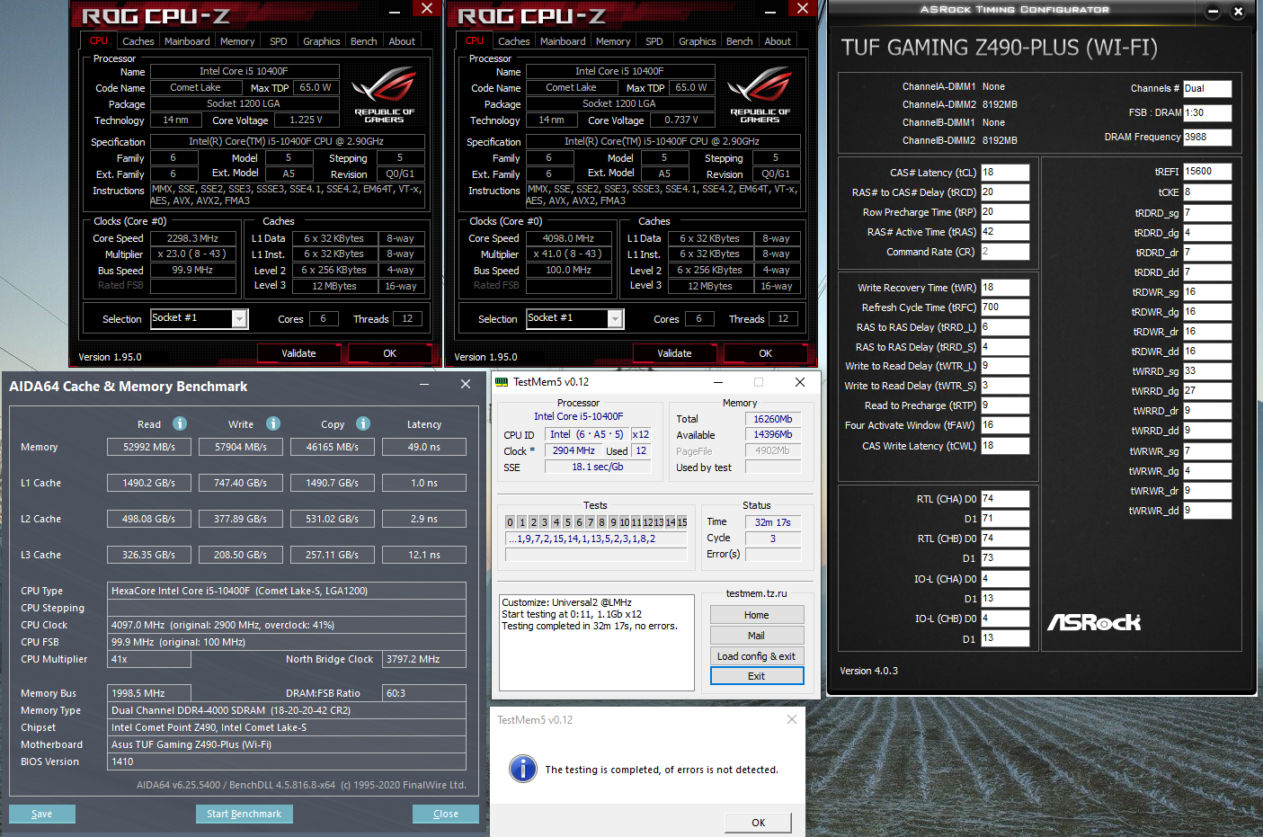The image size is (1263, 837).
Task: Switch to Caches tab in CPU-Z showing 2298.3 MHz
Action: coord(138,41)
